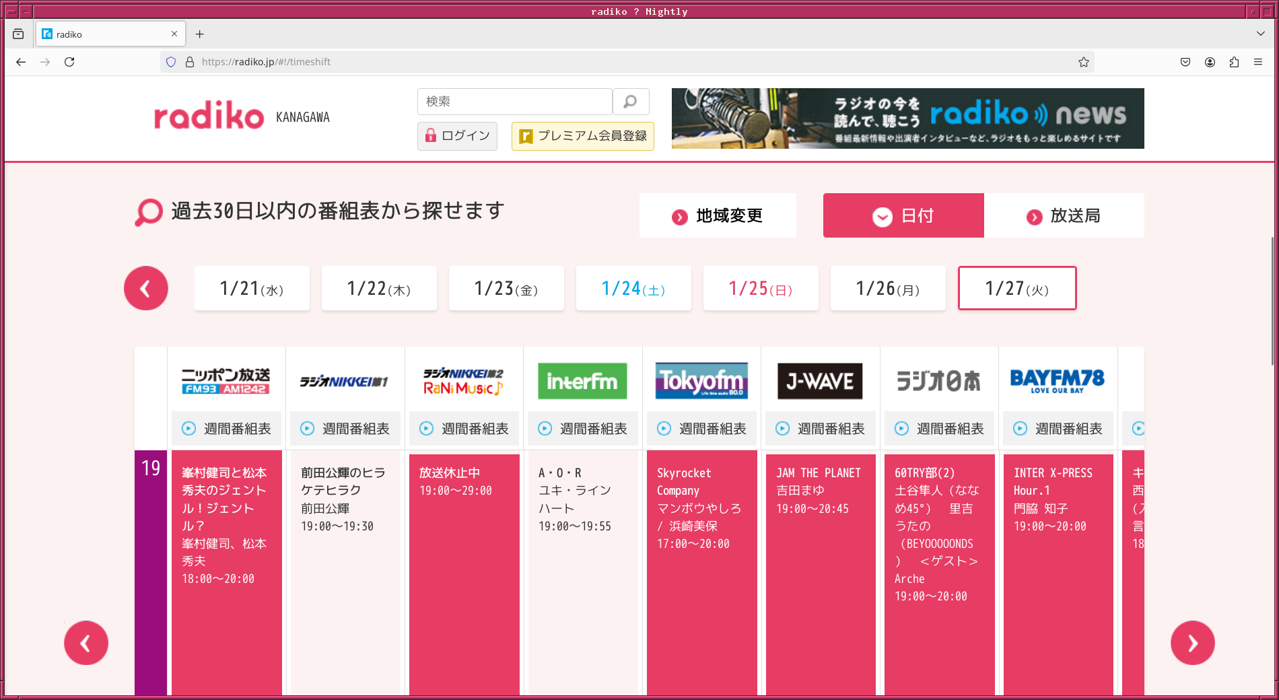Screen dimensions: 1279x700
Task: Switch to the 放送局 tab
Action: (1064, 215)
